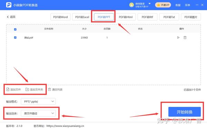Viewport: 207px width, 129px height.
Task: Click the 清空列表 clear list icon
Action: (49, 90)
